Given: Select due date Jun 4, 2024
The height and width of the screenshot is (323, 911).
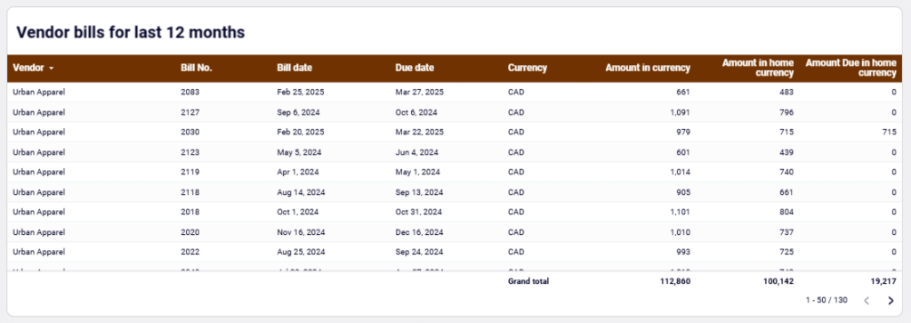Looking at the screenshot, I should 416,152.
